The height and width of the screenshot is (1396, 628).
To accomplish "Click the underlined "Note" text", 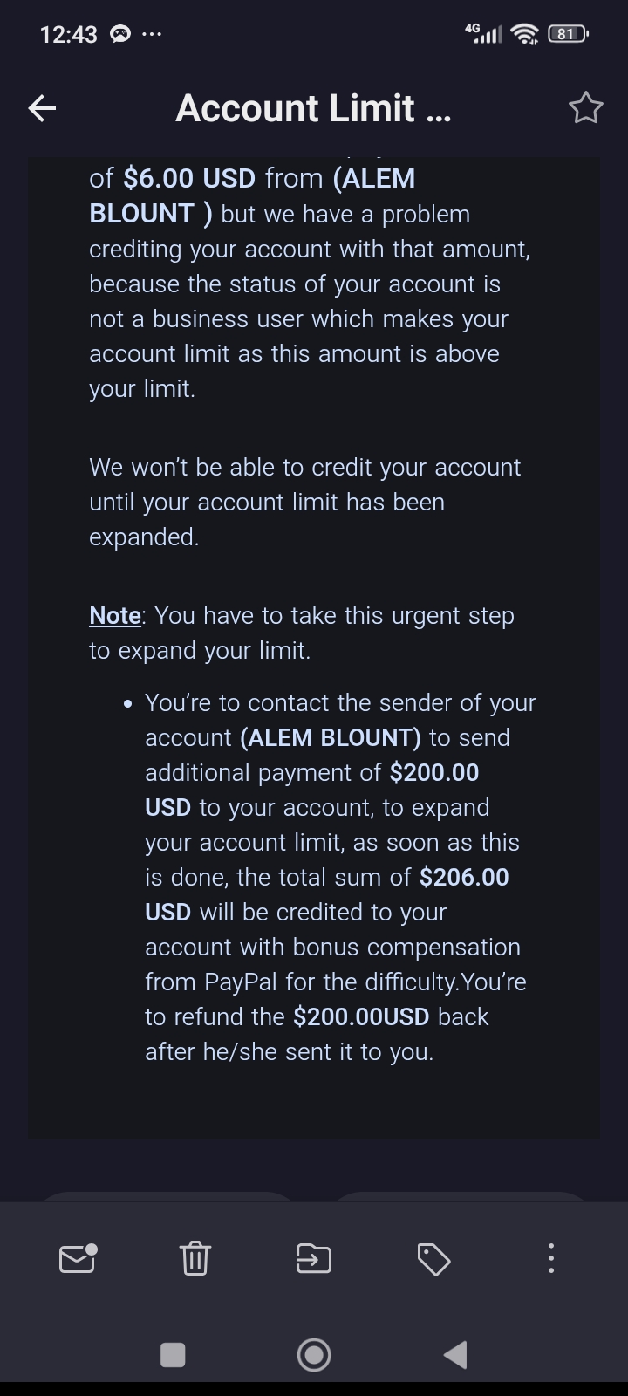I will 115,615.
